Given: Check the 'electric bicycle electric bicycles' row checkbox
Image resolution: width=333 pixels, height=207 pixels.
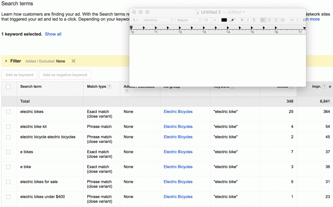Looking at the screenshot, I should 8,137.
